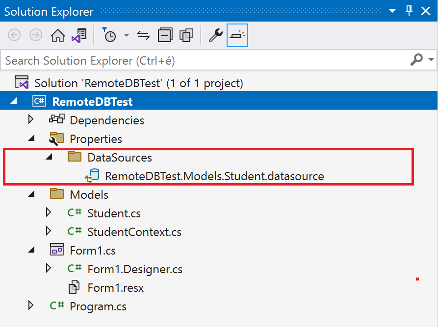Pin the Solution Explorer panel
This screenshot has width=438, height=327.
pos(409,11)
